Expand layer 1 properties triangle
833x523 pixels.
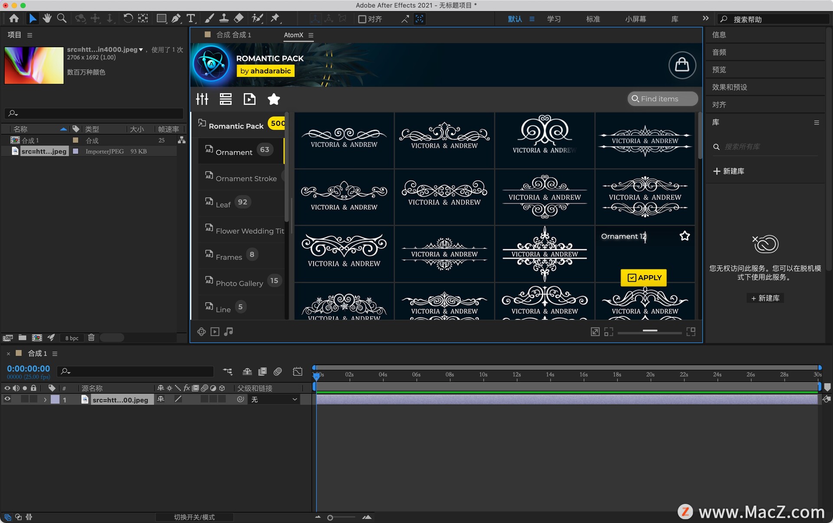45,400
